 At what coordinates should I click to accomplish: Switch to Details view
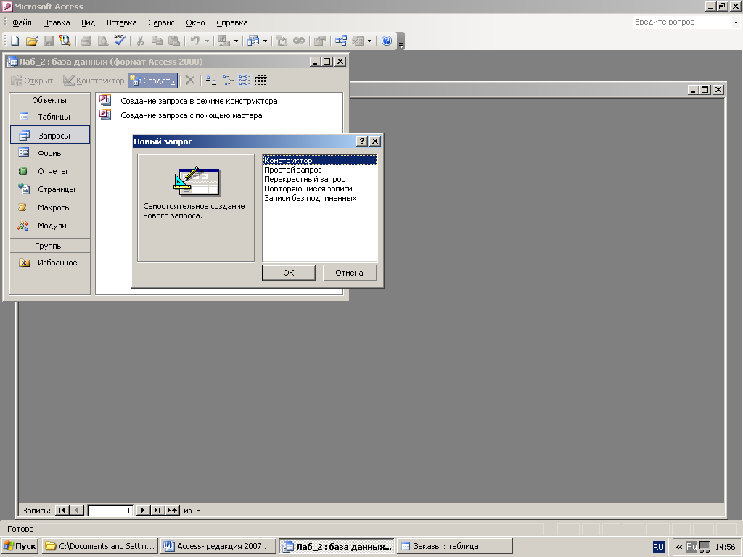tap(261, 81)
